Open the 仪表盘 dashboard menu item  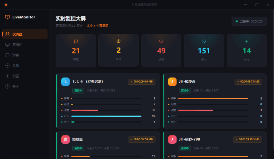25,34
